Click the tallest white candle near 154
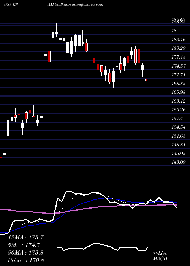Image resolution: width=190 pixels, height=266 pixels. pyautogui.click(x=8, y=128)
